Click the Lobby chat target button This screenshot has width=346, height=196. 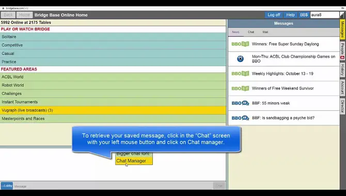click(x=7, y=186)
